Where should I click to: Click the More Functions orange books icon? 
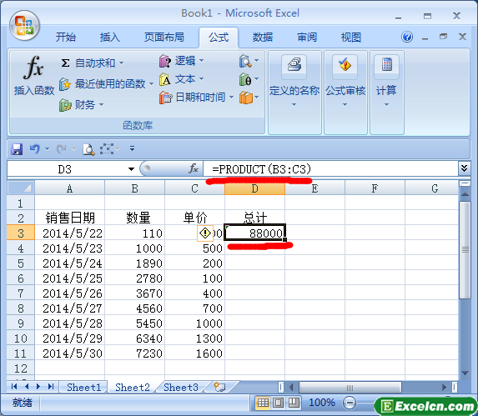pyautogui.click(x=246, y=98)
